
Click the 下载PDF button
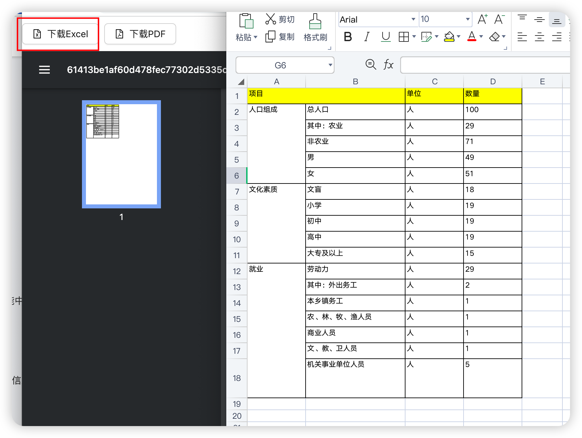(x=140, y=34)
